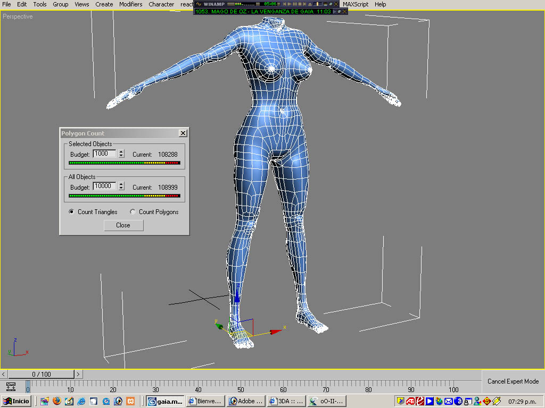Click the All Objects budget usage bar
Image resolution: width=545 pixels, height=408 pixels.
point(124,195)
